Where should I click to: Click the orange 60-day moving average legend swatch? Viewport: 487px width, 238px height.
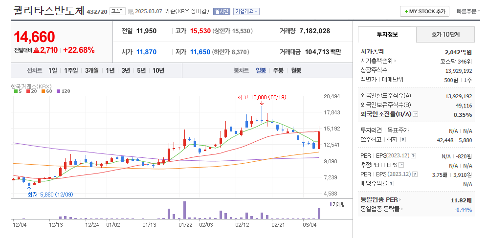click(x=43, y=91)
